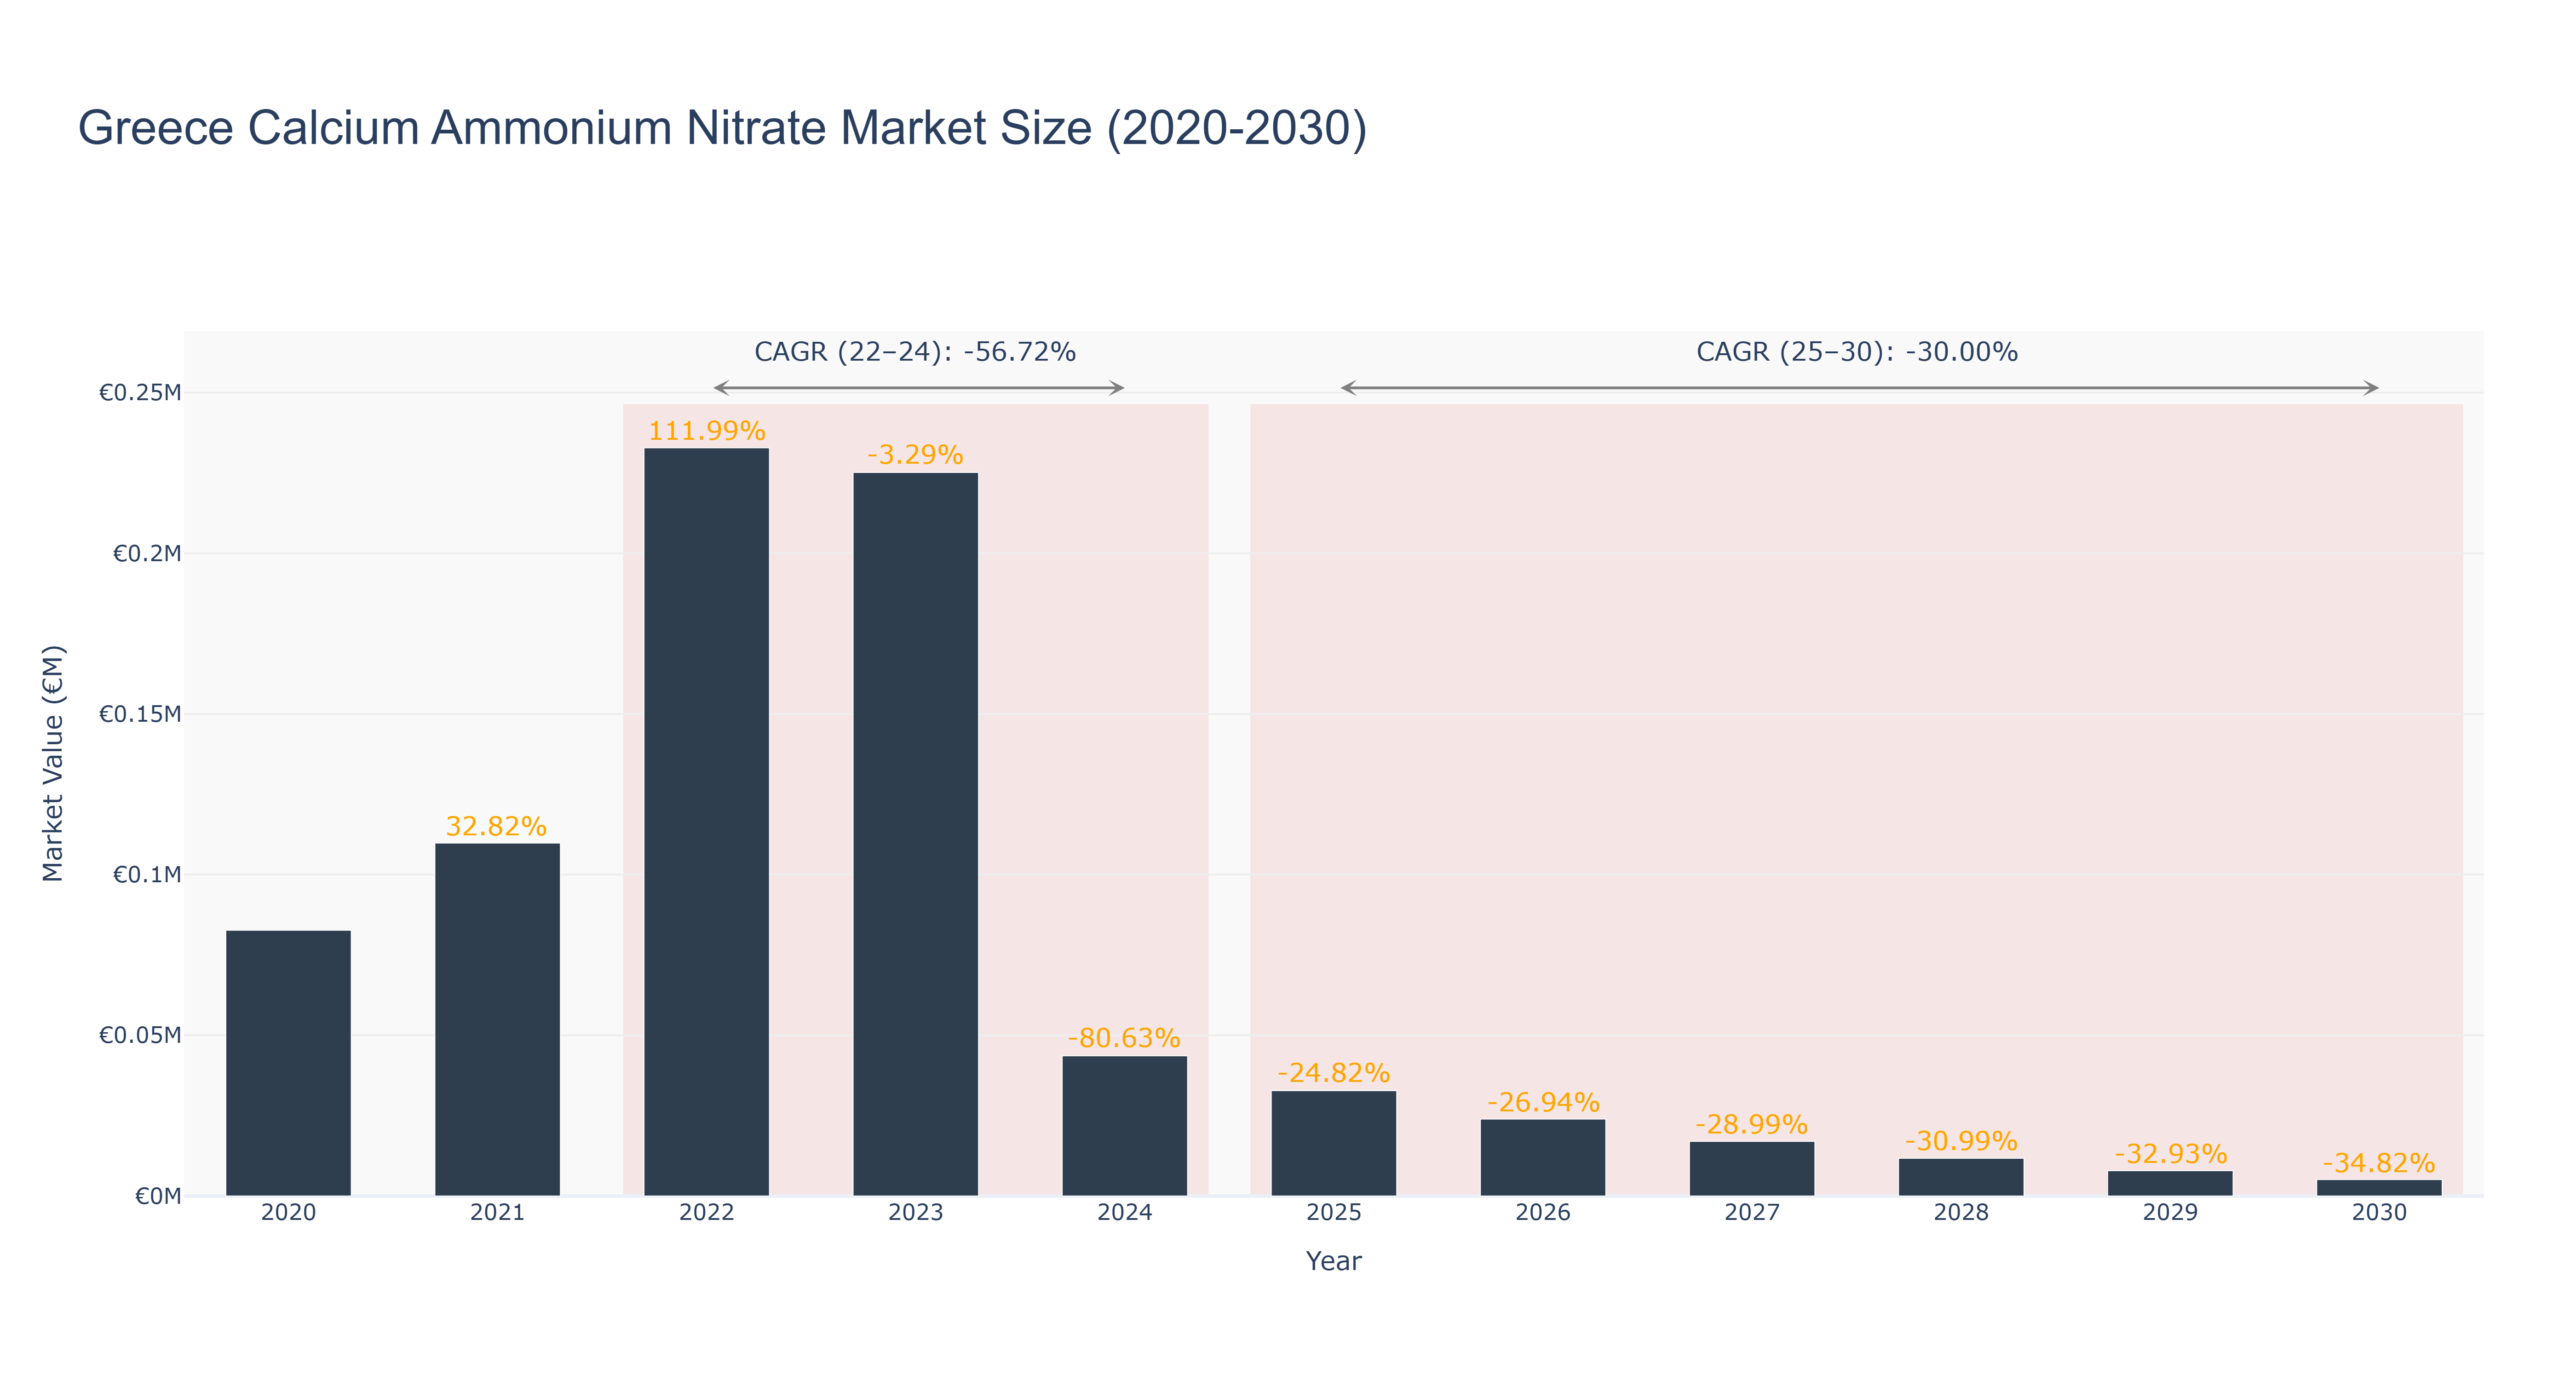Click the 111.99% growth label
The image size is (2576, 1380).
[706, 431]
